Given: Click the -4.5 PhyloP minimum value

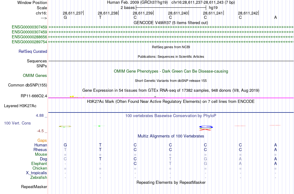Looking at the screenshot, I should click(x=40, y=131).
